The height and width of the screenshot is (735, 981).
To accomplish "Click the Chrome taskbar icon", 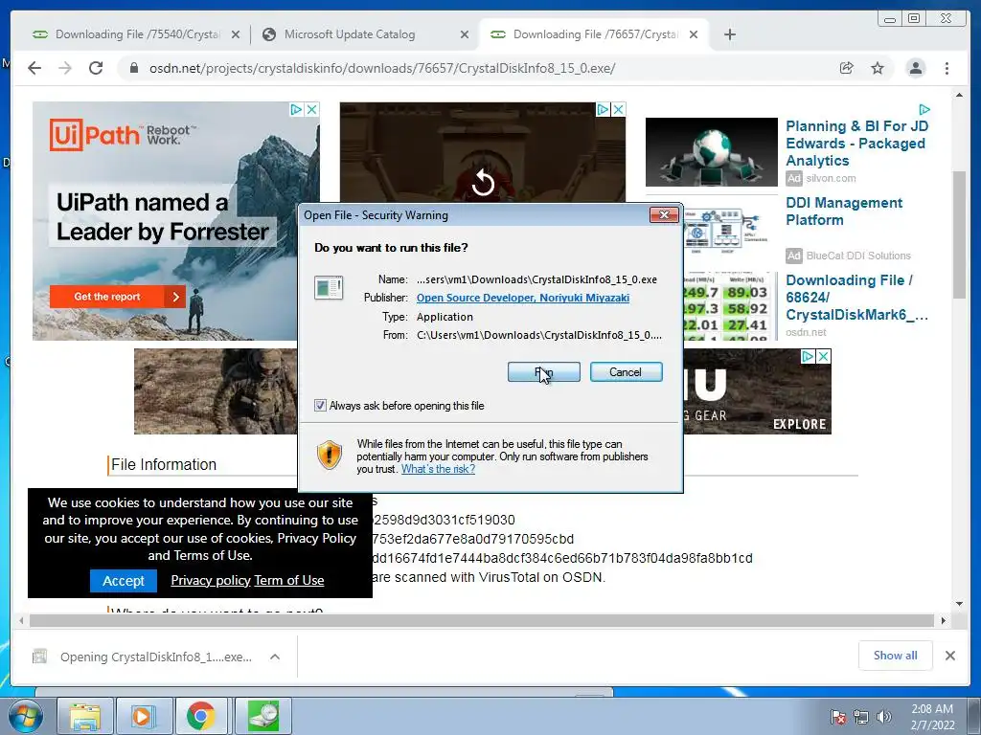I will click(201, 716).
